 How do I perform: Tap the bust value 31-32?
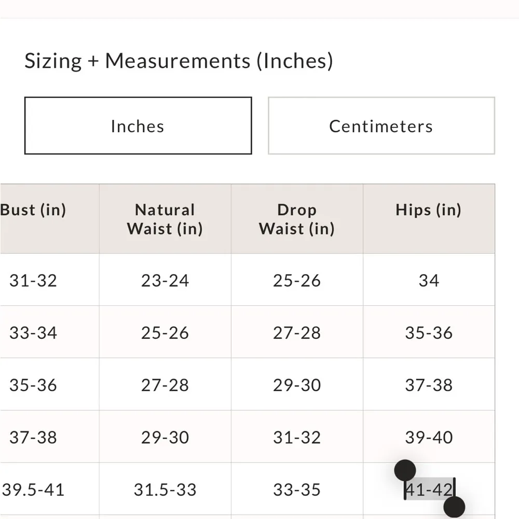[33, 281]
